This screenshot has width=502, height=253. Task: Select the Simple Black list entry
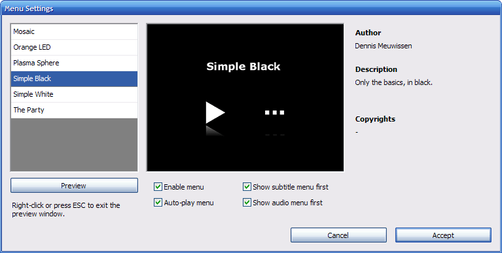click(x=74, y=78)
